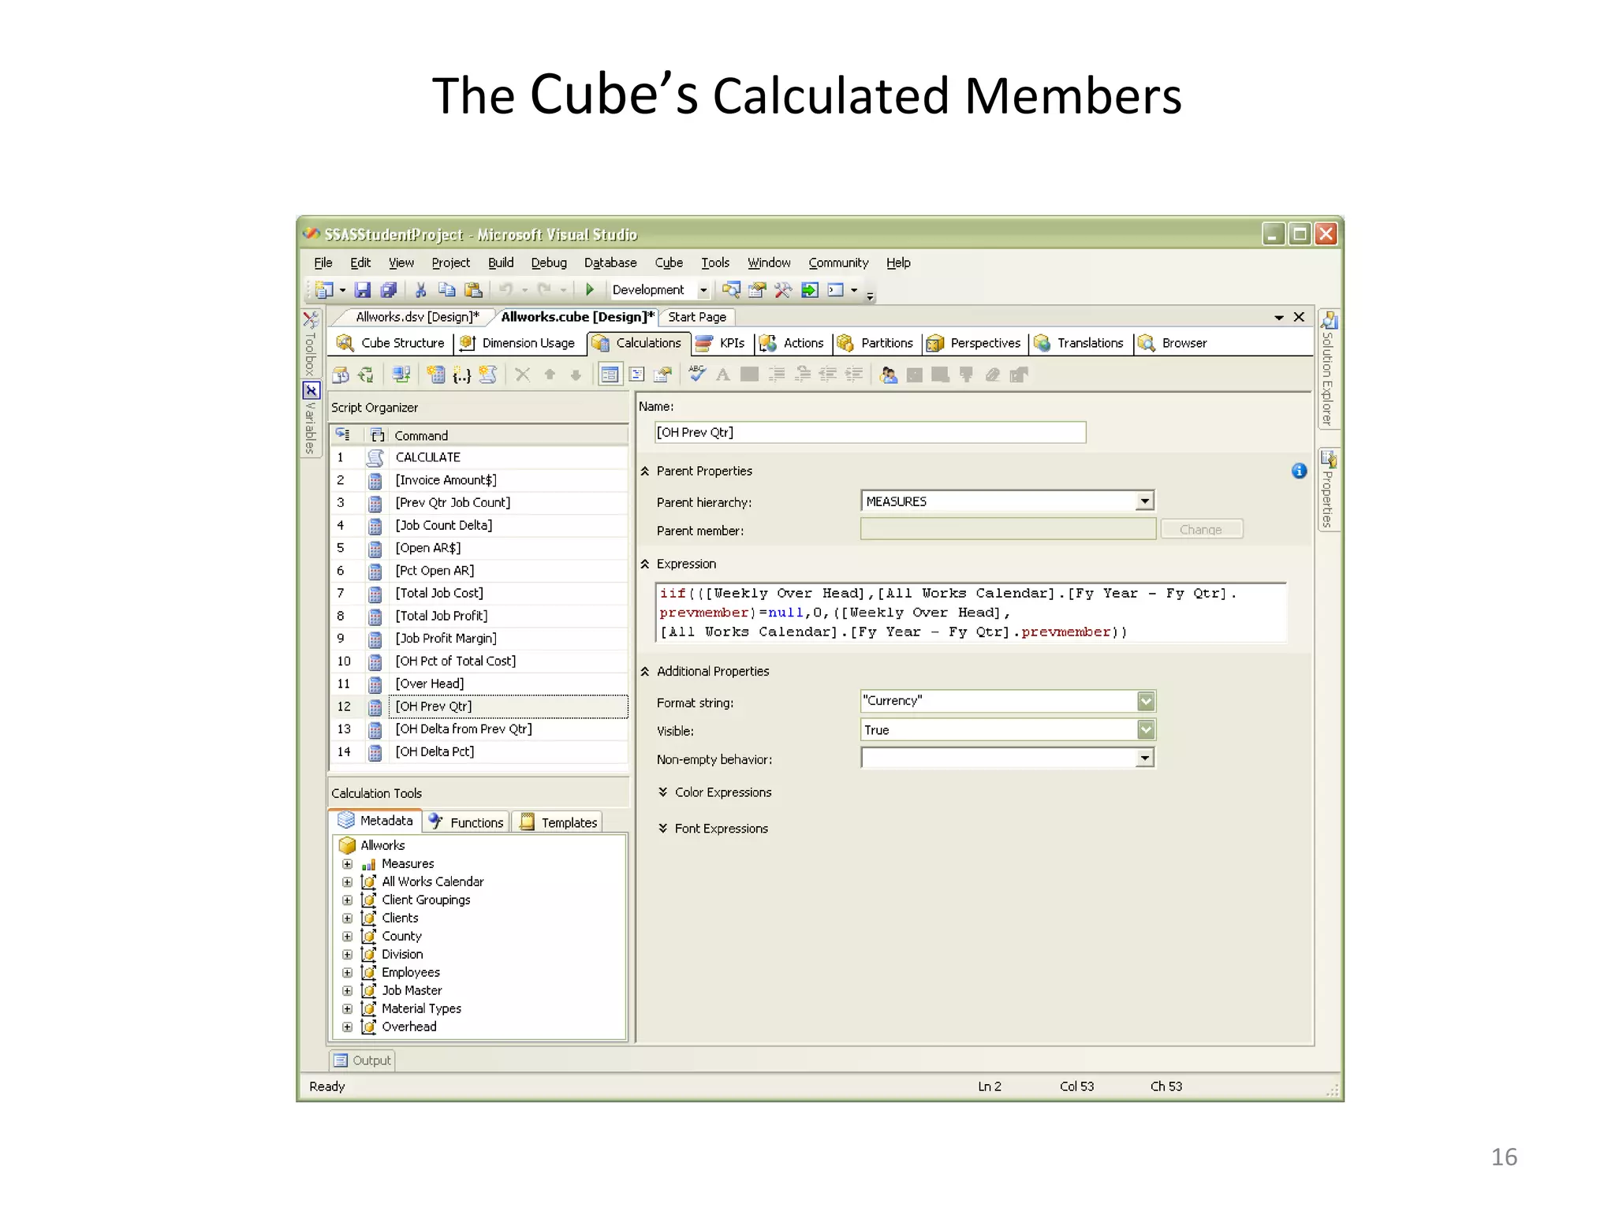Viewport: 1615px width, 1211px height.
Task: Expand the Job Master tree node
Action: pos(347,991)
